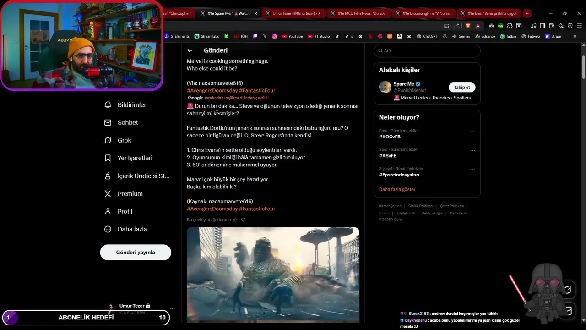Open #Epsteindosyaları trending topic
The width and height of the screenshot is (586, 330).
coord(399,175)
